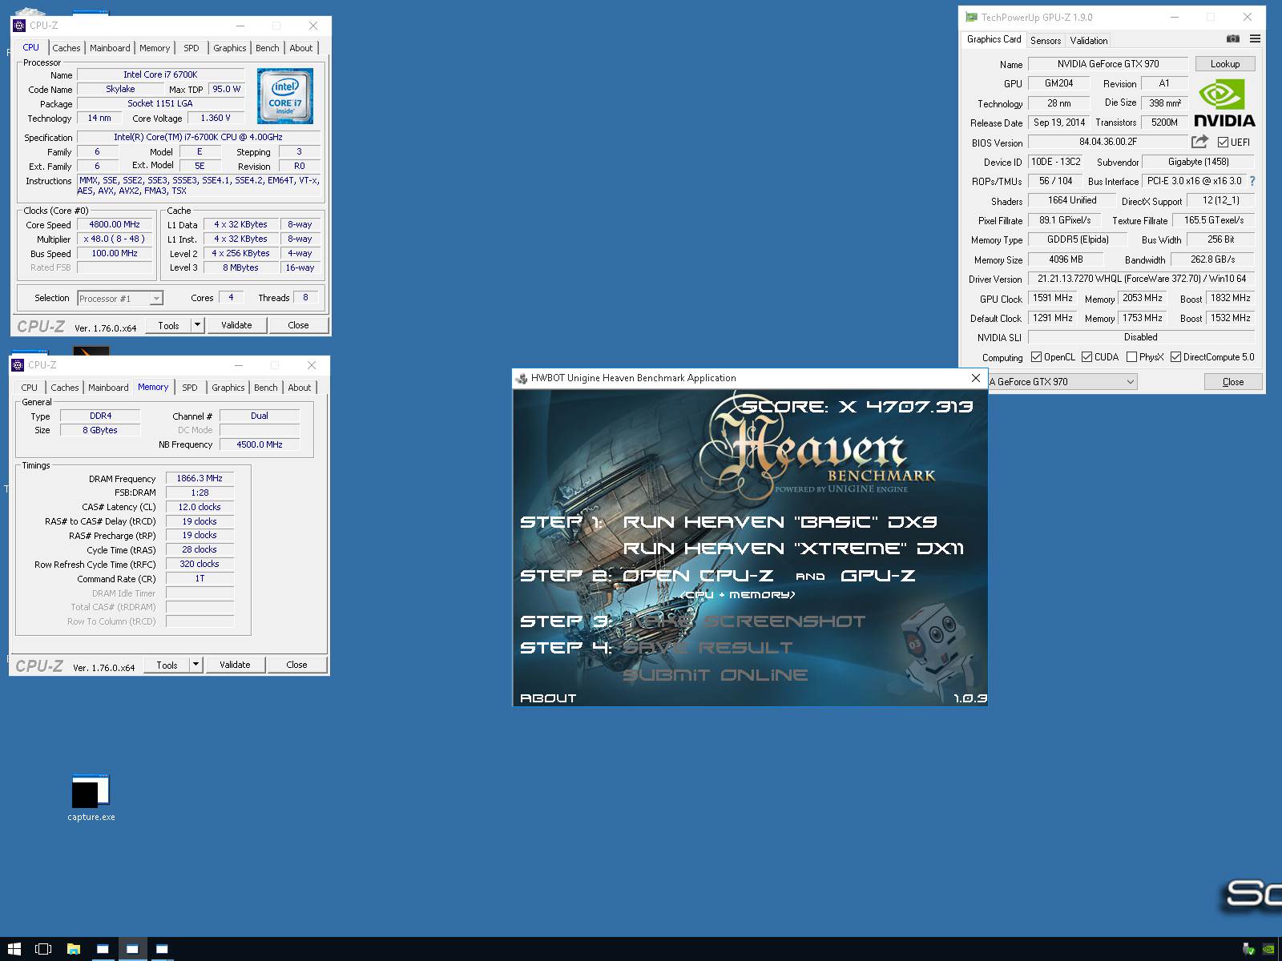Click Take Screenshot step in Heaven app
This screenshot has width=1282, height=961.
744,621
